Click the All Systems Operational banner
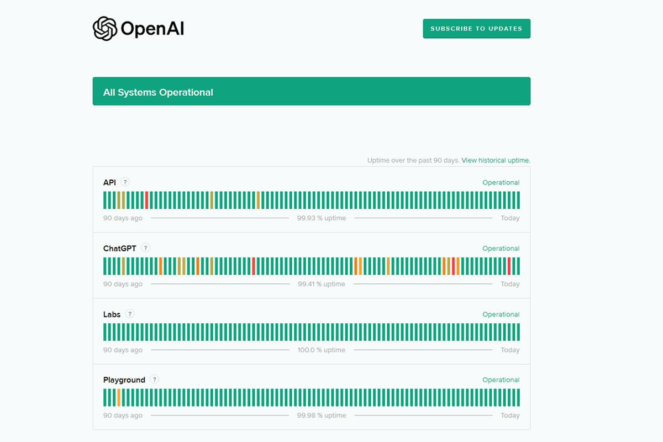This screenshot has height=442, width=663. tap(311, 92)
